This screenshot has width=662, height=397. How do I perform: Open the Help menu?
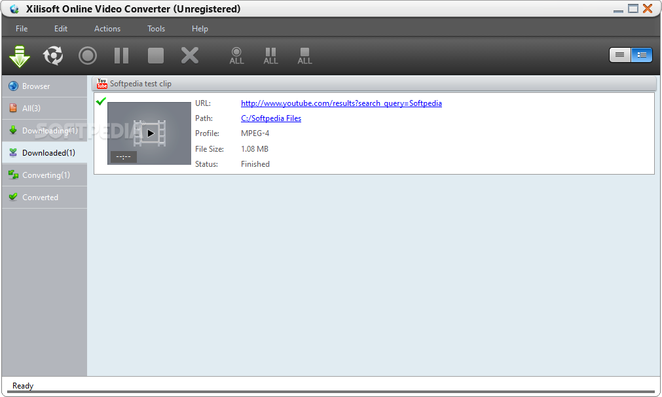click(x=200, y=29)
